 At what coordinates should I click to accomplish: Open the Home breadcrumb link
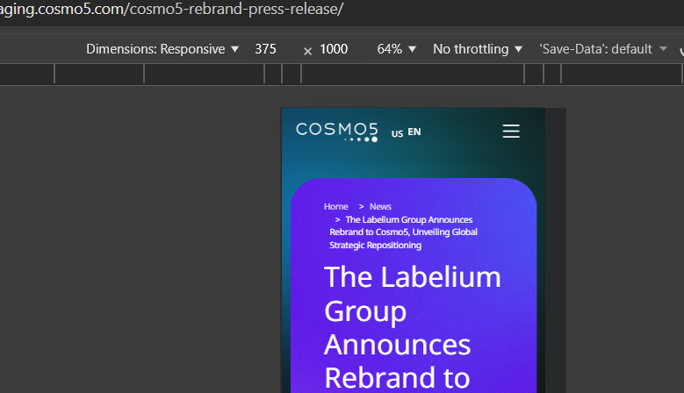click(336, 206)
